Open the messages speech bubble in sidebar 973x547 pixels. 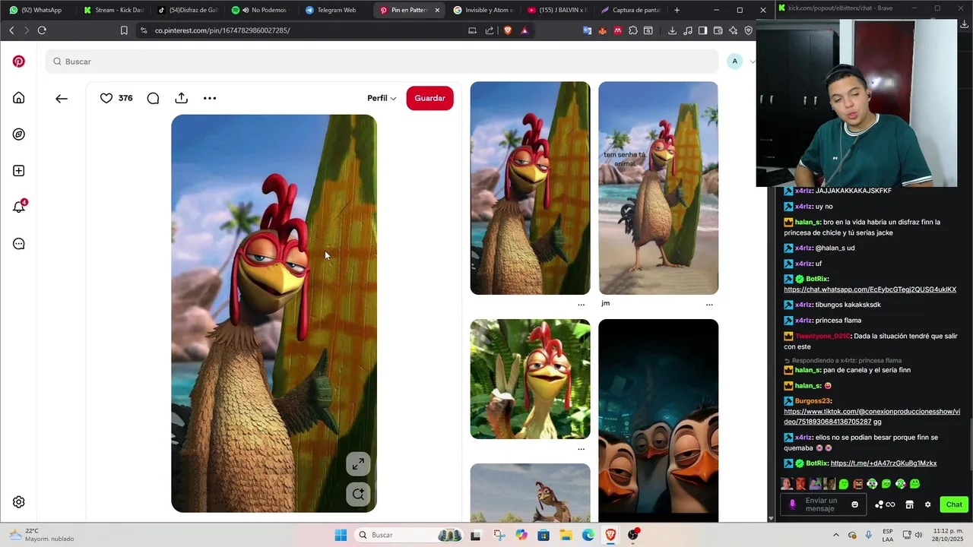(x=19, y=244)
